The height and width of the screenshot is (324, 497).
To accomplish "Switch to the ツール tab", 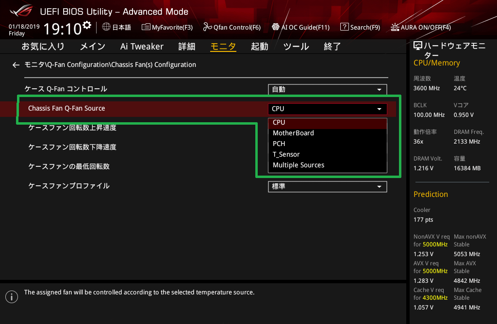I will tap(296, 47).
